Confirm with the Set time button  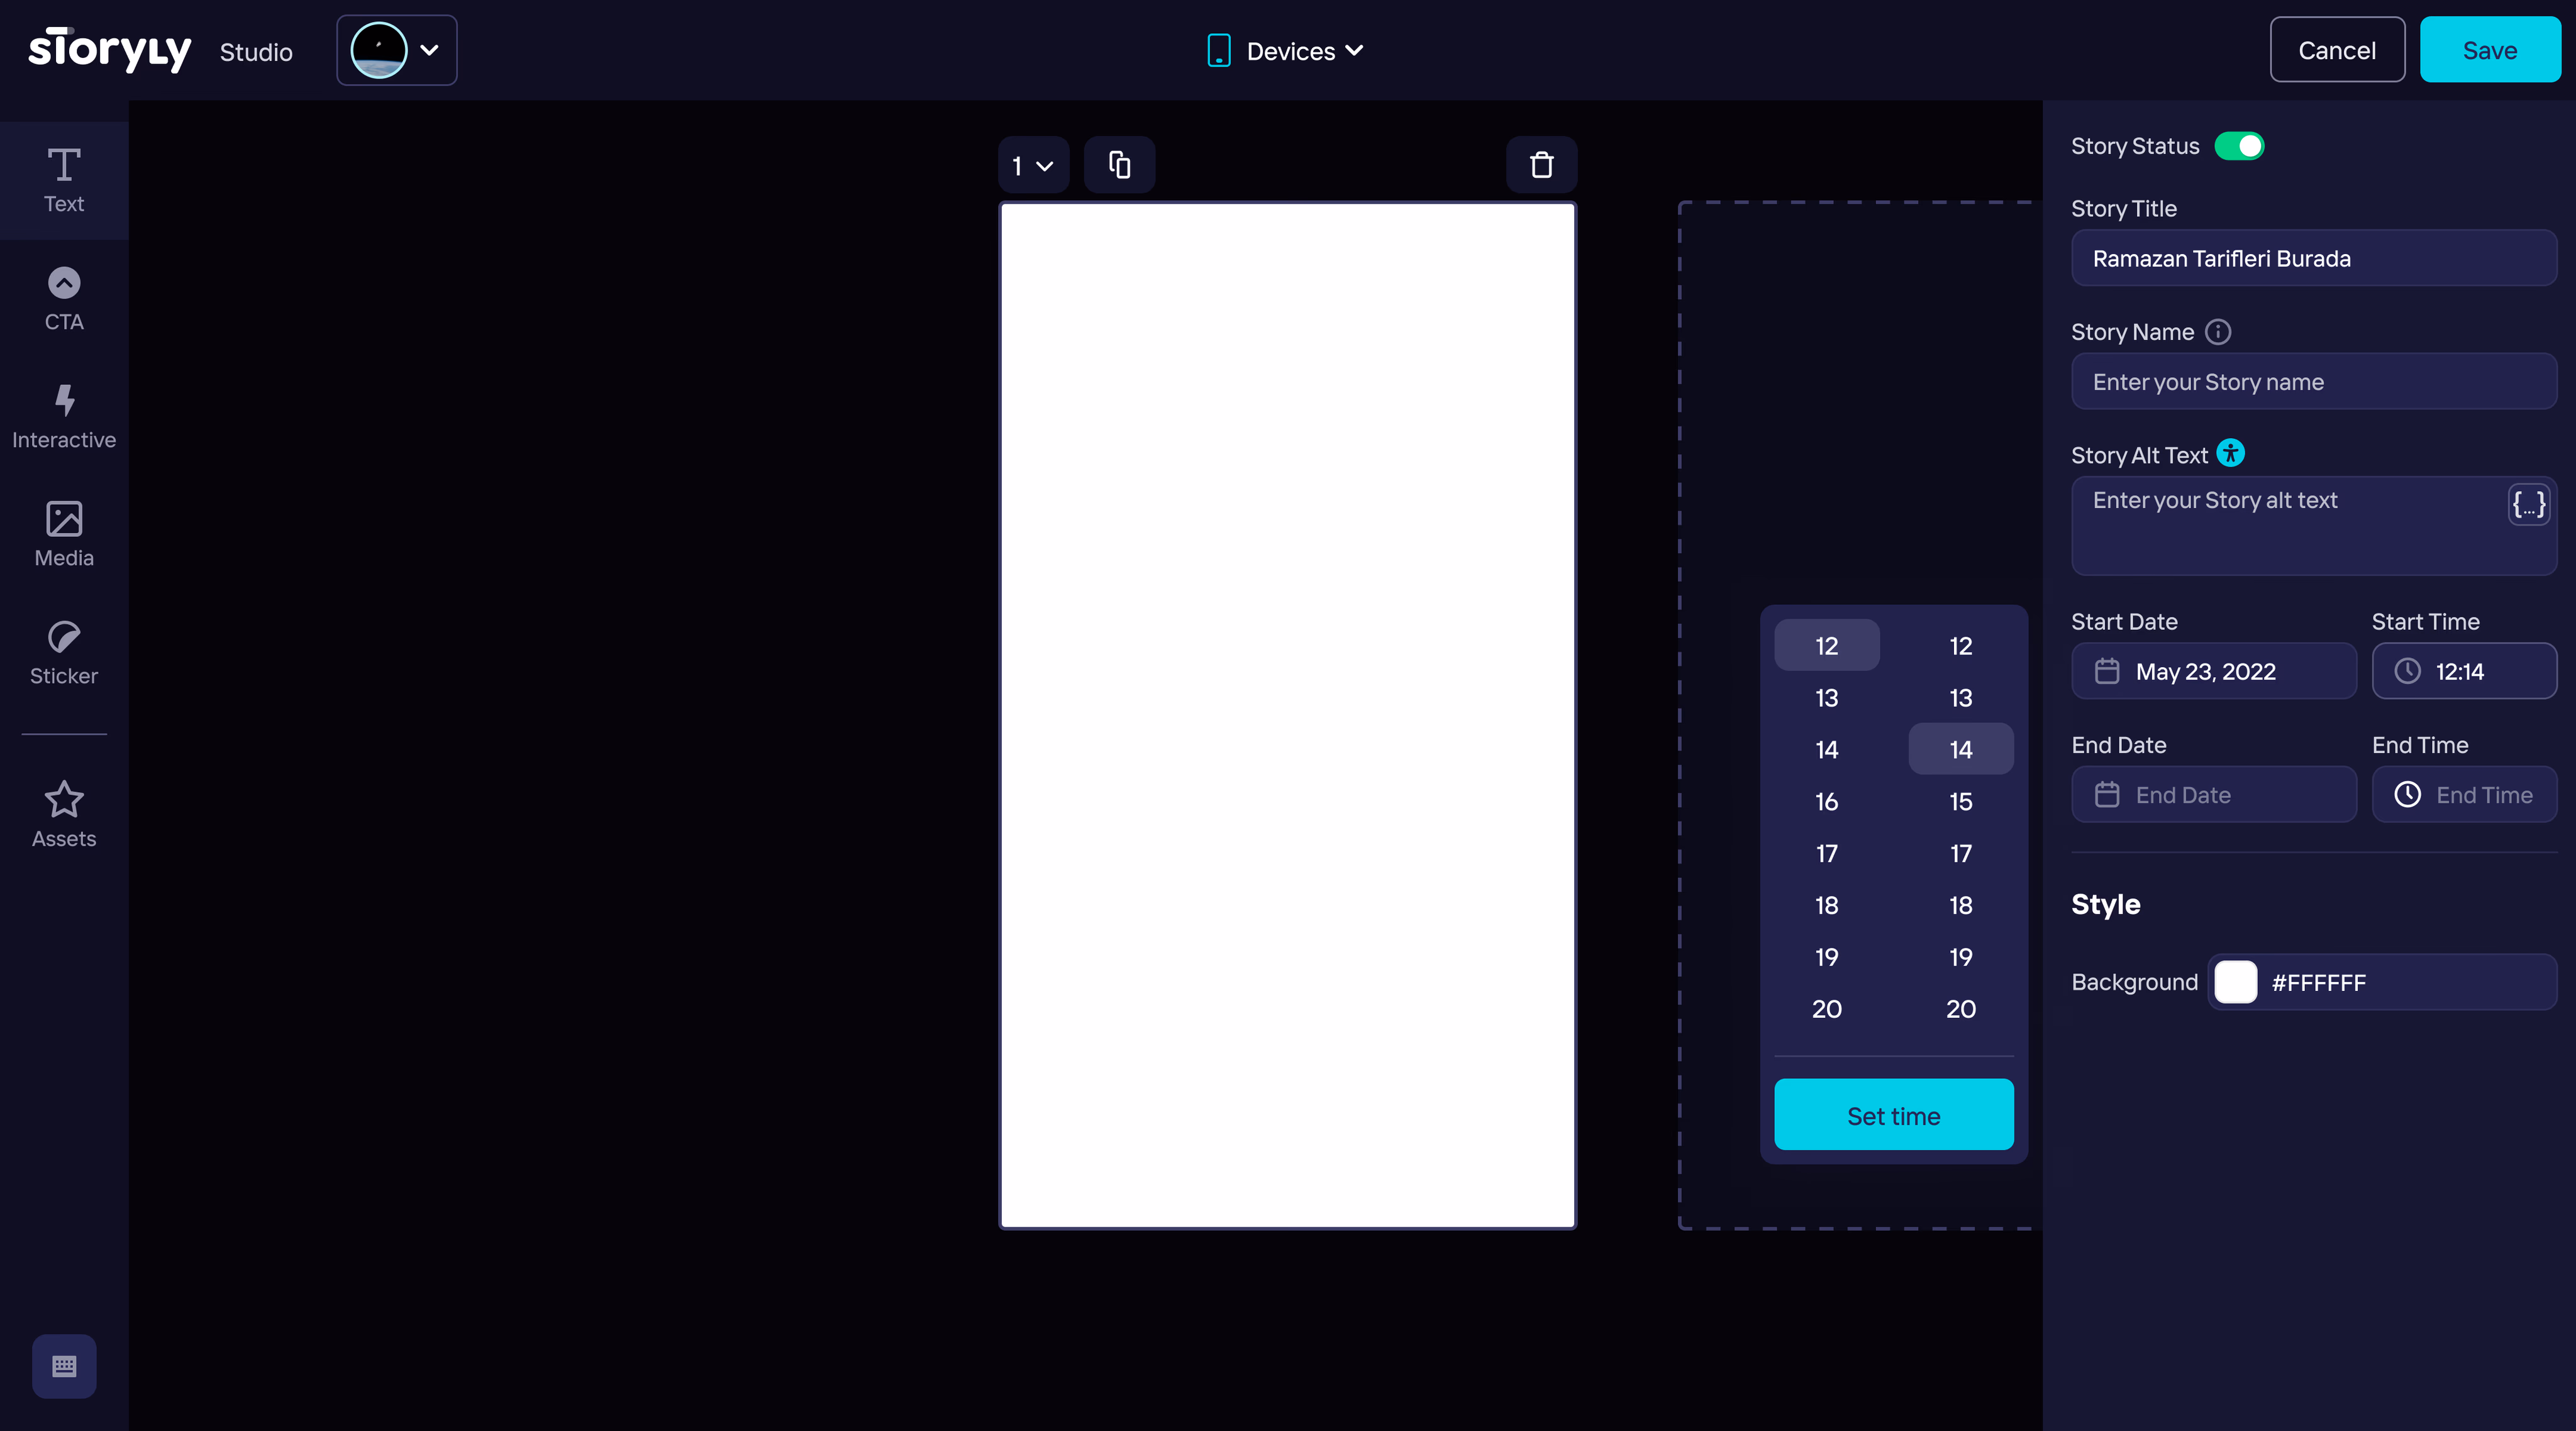point(1893,1115)
